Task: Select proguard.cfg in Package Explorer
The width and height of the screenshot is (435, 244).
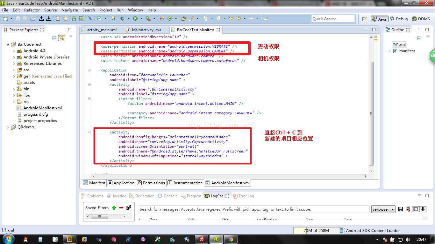Action: (33, 114)
